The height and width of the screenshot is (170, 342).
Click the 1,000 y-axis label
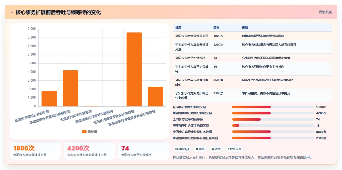point(32,98)
